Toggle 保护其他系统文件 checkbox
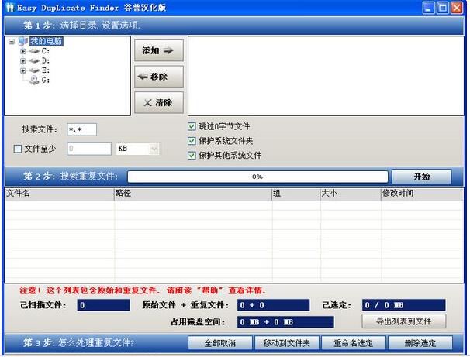This screenshot has height=357, width=470. 192,156
